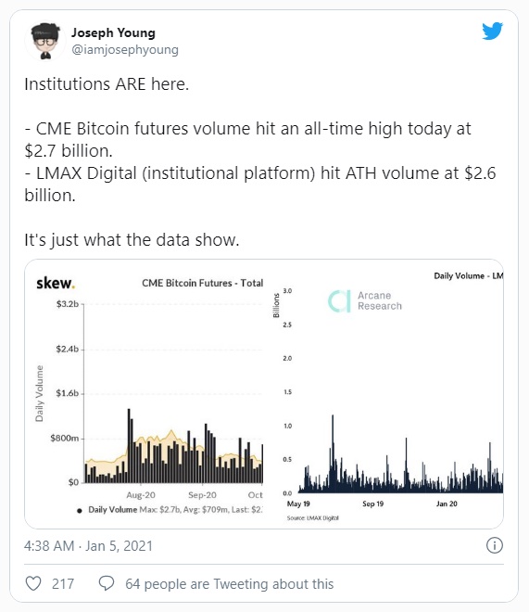Click the Aug-20 axis label
529x612 pixels.
(x=140, y=495)
